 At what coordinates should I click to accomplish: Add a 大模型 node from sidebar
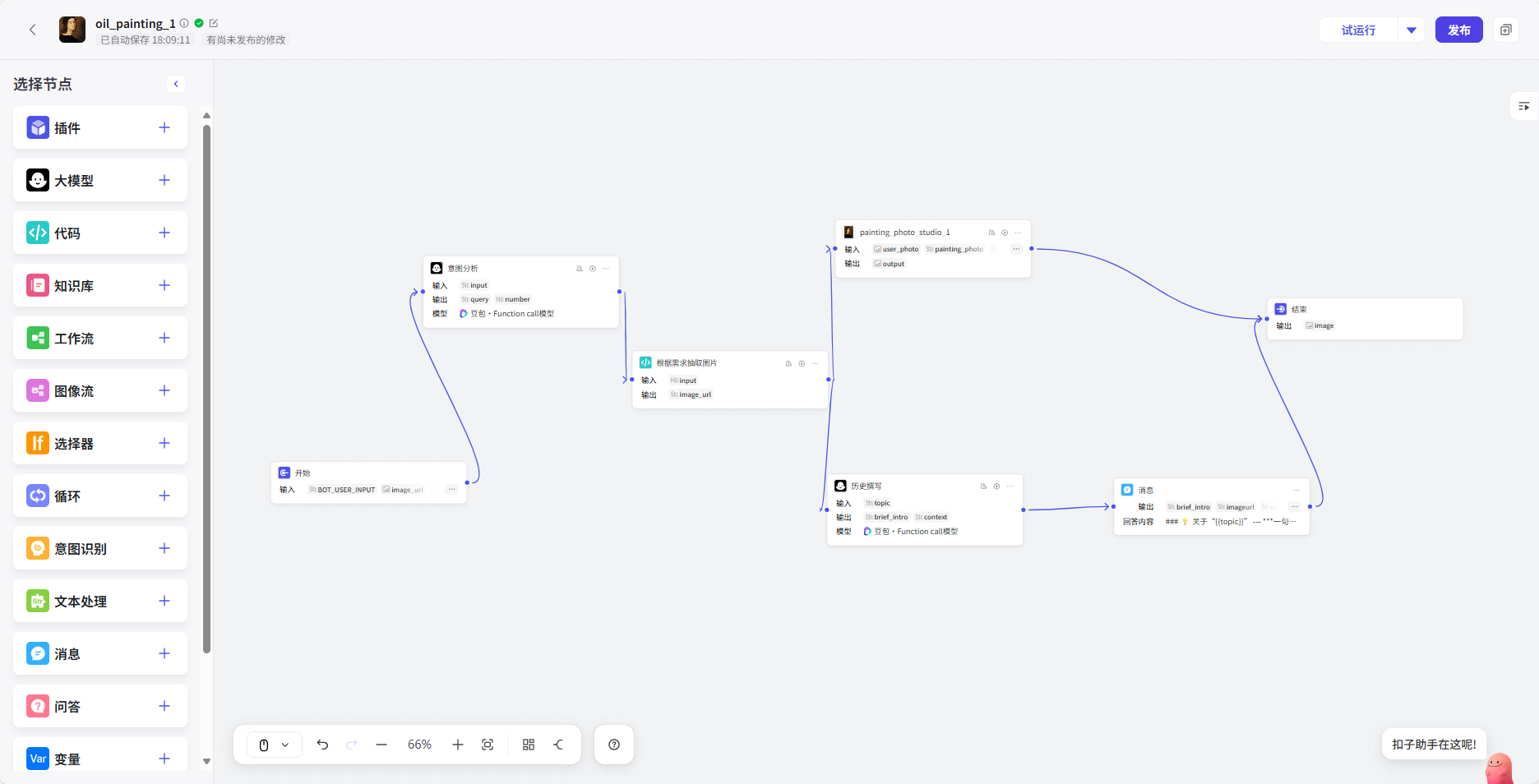click(164, 180)
